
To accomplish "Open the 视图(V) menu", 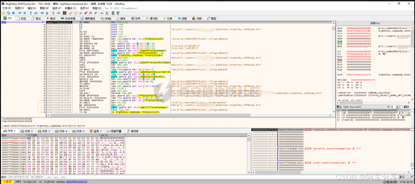I will (19, 8).
